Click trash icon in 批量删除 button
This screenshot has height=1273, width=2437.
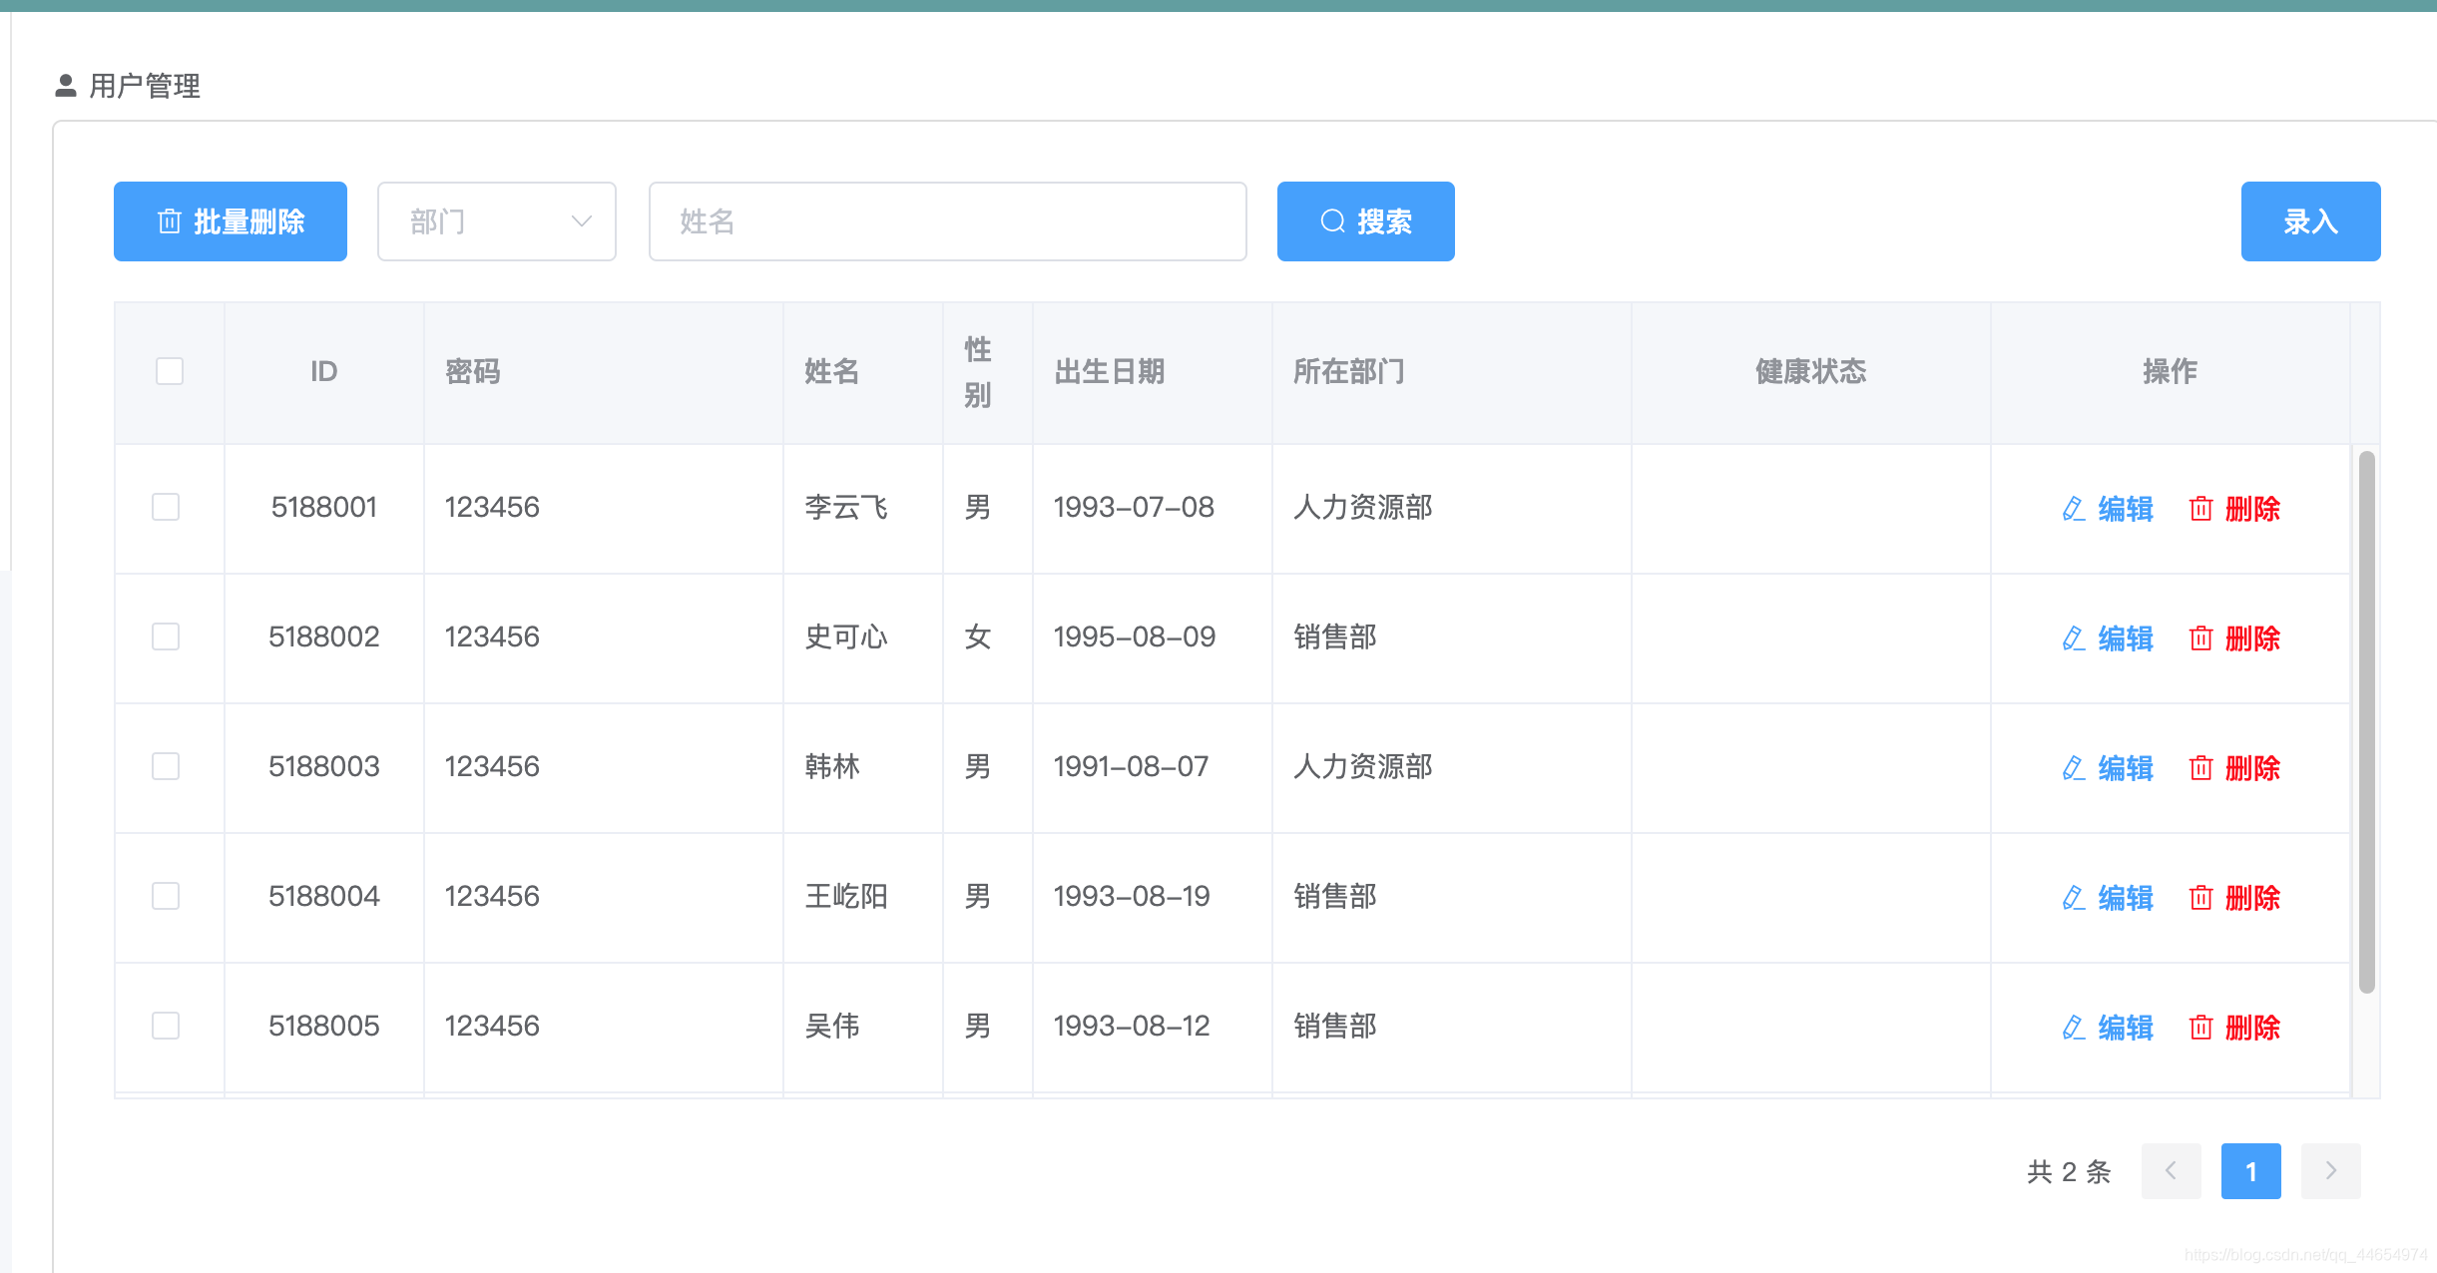click(x=170, y=221)
